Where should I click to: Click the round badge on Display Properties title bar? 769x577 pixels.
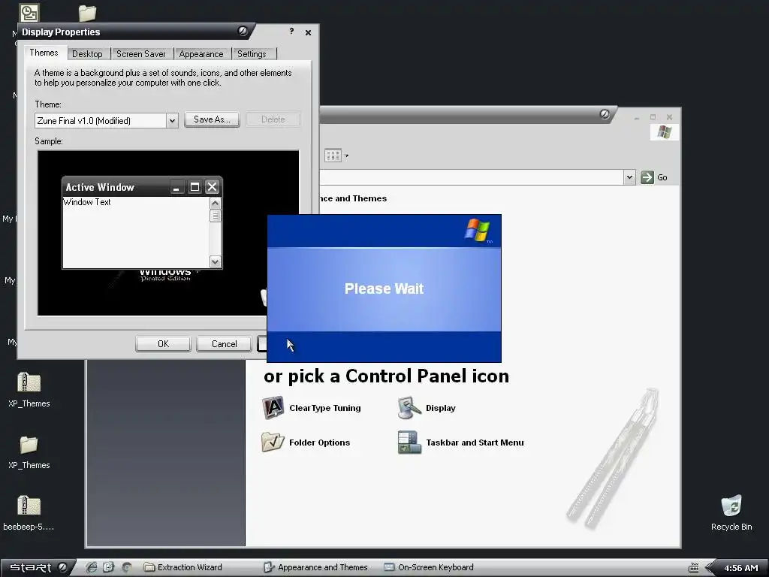(x=243, y=32)
